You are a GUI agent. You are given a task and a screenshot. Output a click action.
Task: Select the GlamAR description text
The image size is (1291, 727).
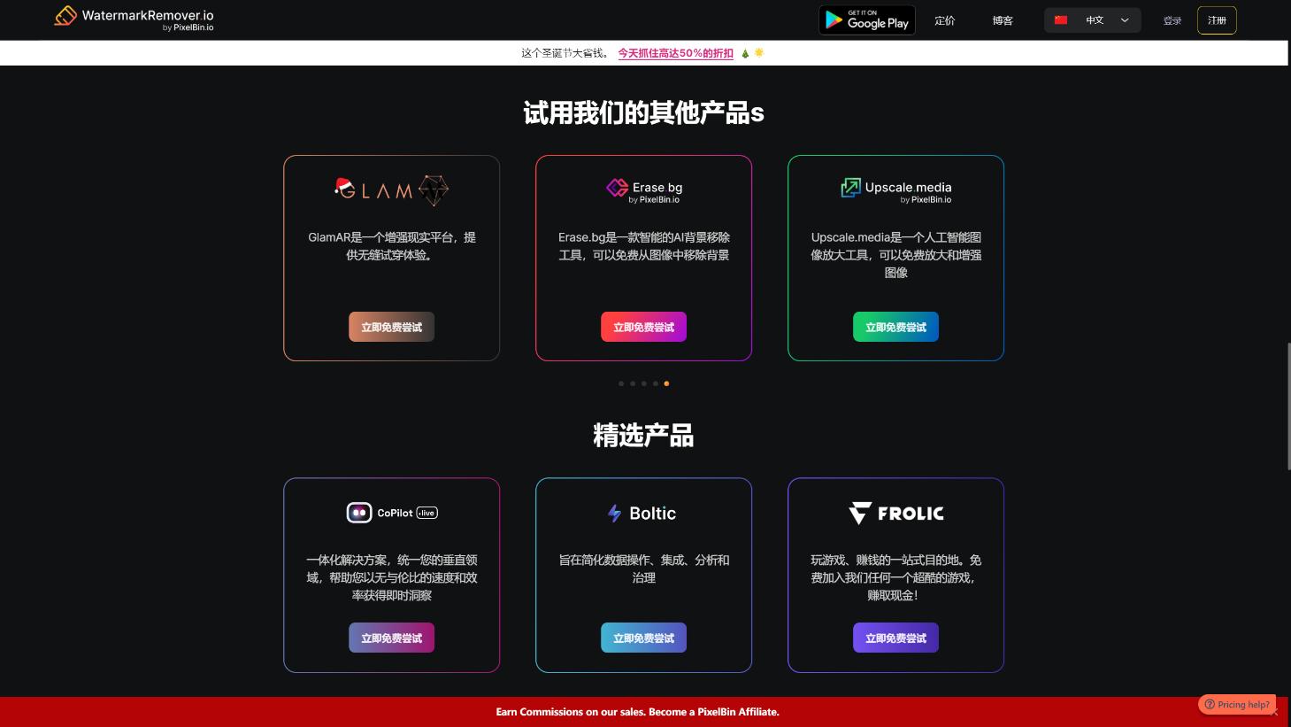(391, 246)
